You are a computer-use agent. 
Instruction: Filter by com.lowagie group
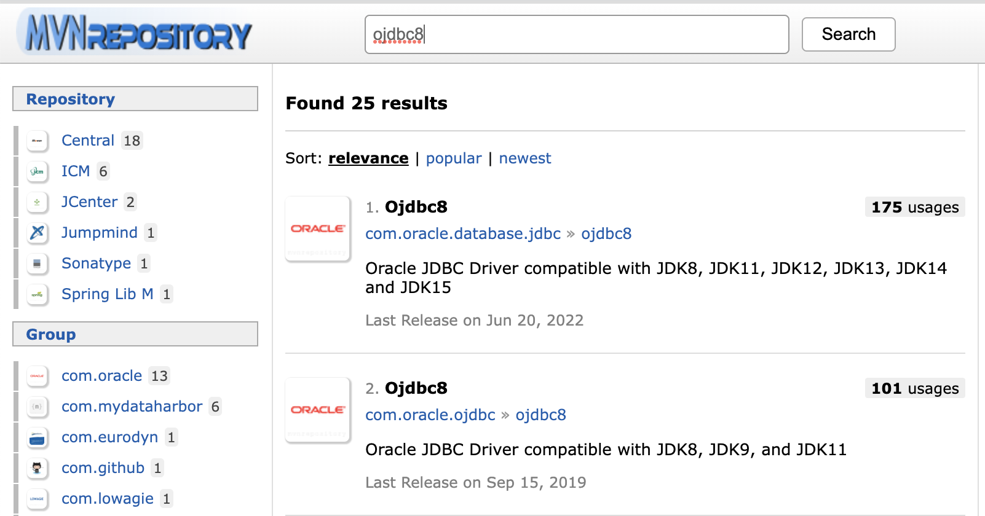[x=108, y=499]
